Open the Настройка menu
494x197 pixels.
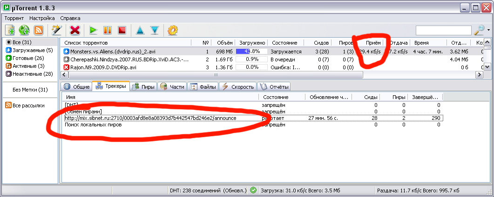pos(42,18)
